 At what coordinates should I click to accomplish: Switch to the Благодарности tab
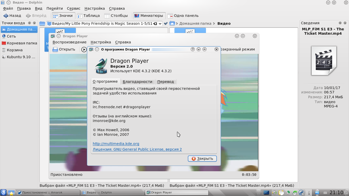(137, 82)
